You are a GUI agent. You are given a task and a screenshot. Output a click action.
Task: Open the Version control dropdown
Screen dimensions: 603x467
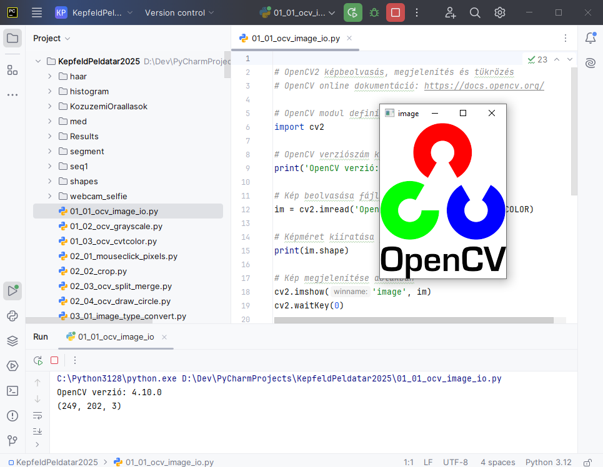pyautogui.click(x=179, y=12)
